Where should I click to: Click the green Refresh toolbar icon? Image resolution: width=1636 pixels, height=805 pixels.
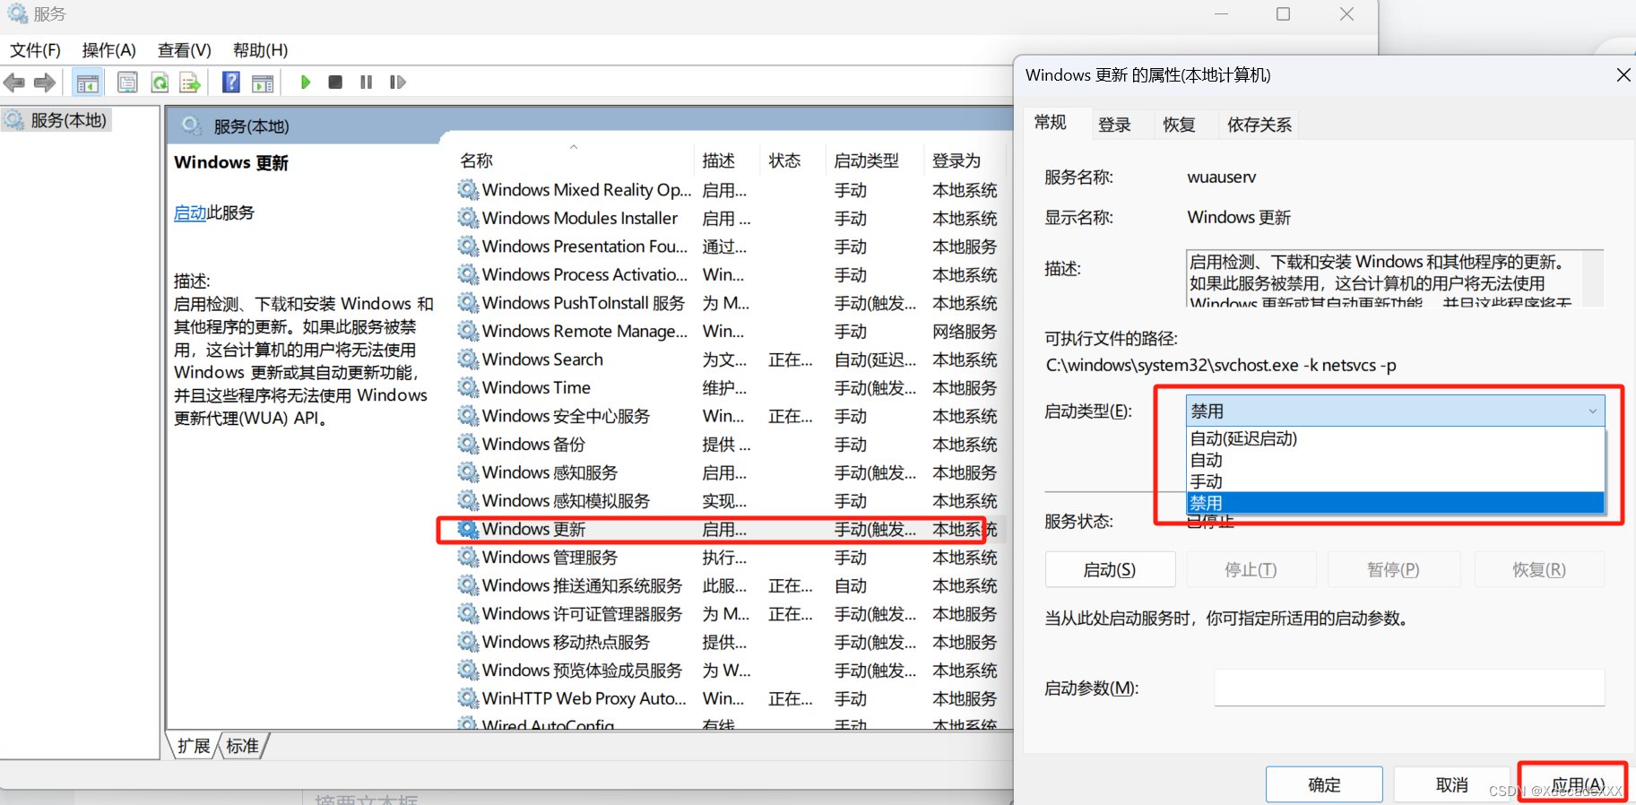tap(160, 82)
